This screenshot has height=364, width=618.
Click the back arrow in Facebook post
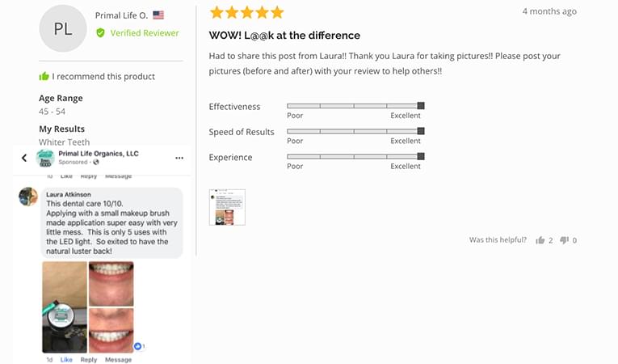pos(24,158)
